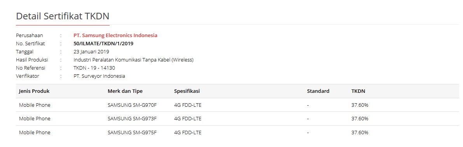Select the certificate number 50/ILMATE/TKDN/1/2019
Image resolution: width=463 pixels, height=147 pixels.
[x=104, y=44]
